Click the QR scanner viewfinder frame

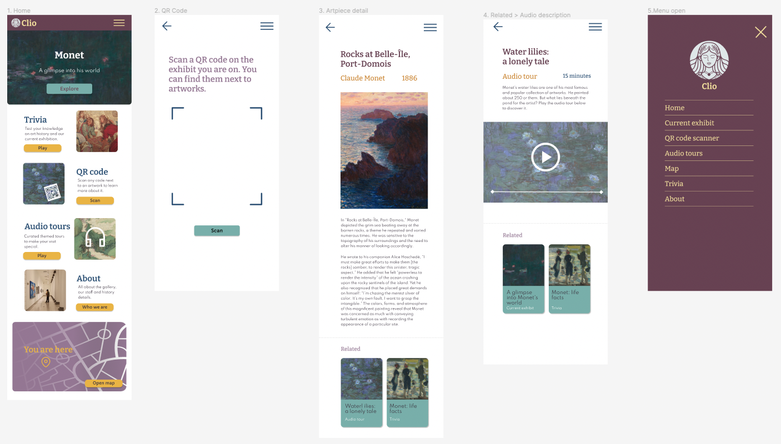click(x=217, y=157)
